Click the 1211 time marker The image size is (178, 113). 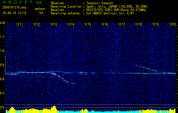tap(20, 24)
